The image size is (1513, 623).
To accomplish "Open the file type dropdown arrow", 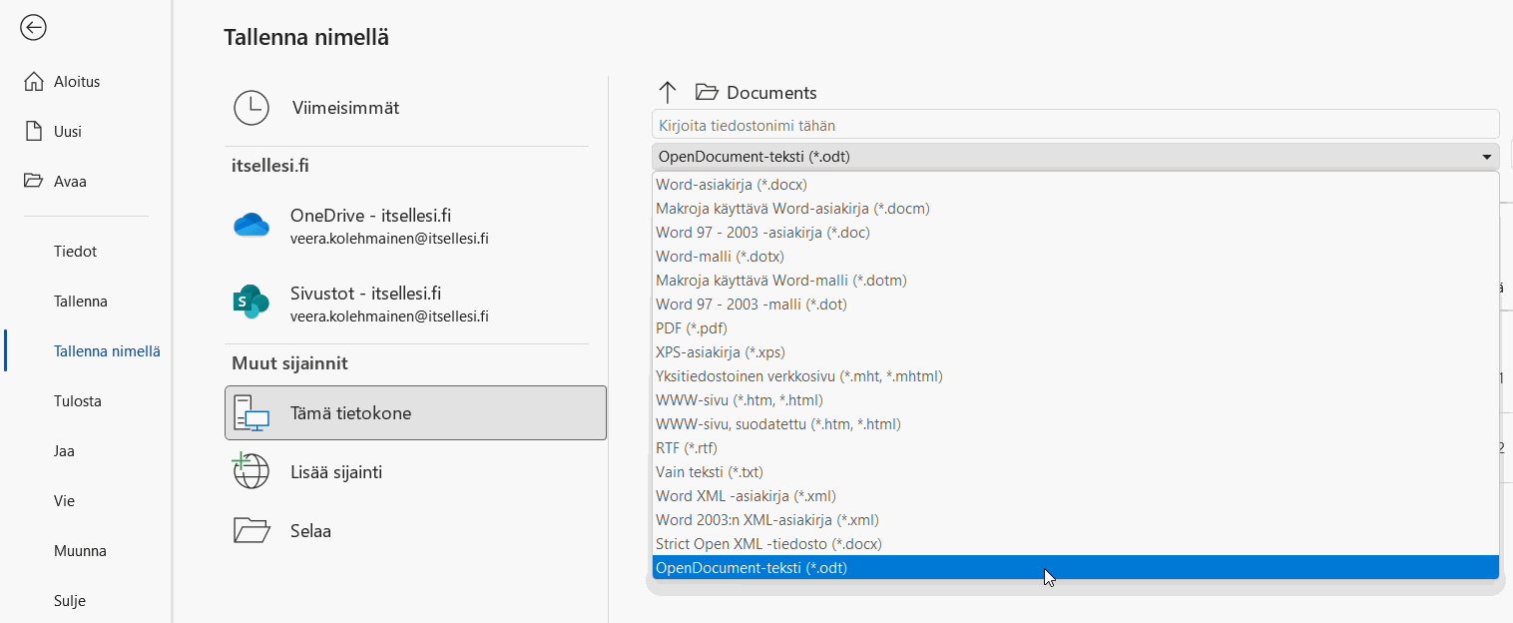I will coord(1488,157).
